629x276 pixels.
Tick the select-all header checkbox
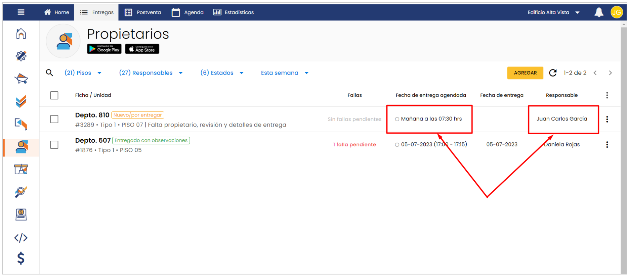click(x=54, y=95)
